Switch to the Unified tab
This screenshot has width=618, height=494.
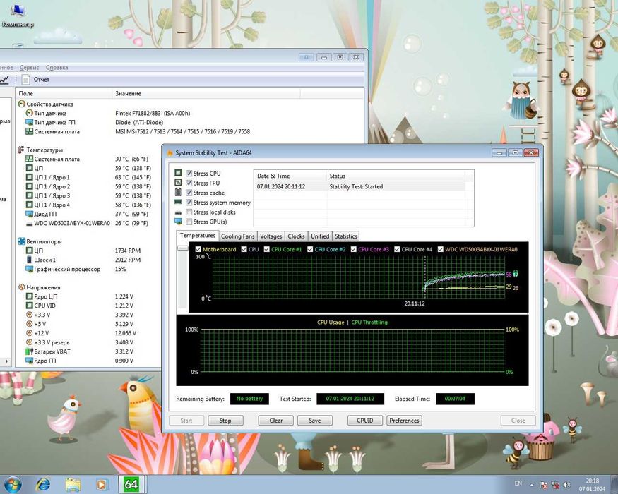(x=320, y=236)
